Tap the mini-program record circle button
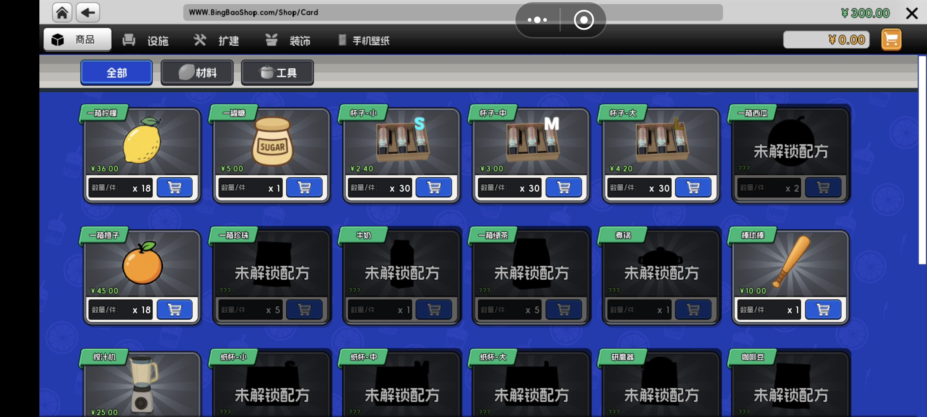The height and width of the screenshot is (417, 927). pyautogui.click(x=583, y=20)
